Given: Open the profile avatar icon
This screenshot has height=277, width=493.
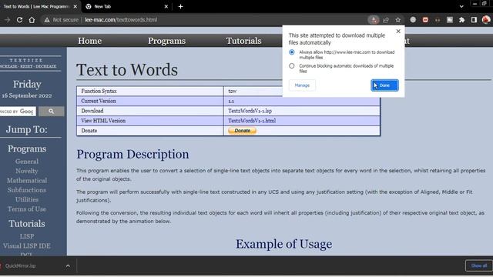Looking at the screenshot, I should point(486,19).
